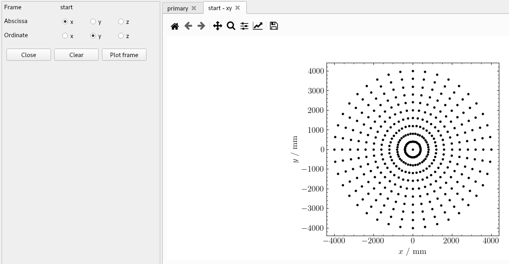Click the Home reset view icon
The height and width of the screenshot is (264, 509).
pyautogui.click(x=175, y=26)
